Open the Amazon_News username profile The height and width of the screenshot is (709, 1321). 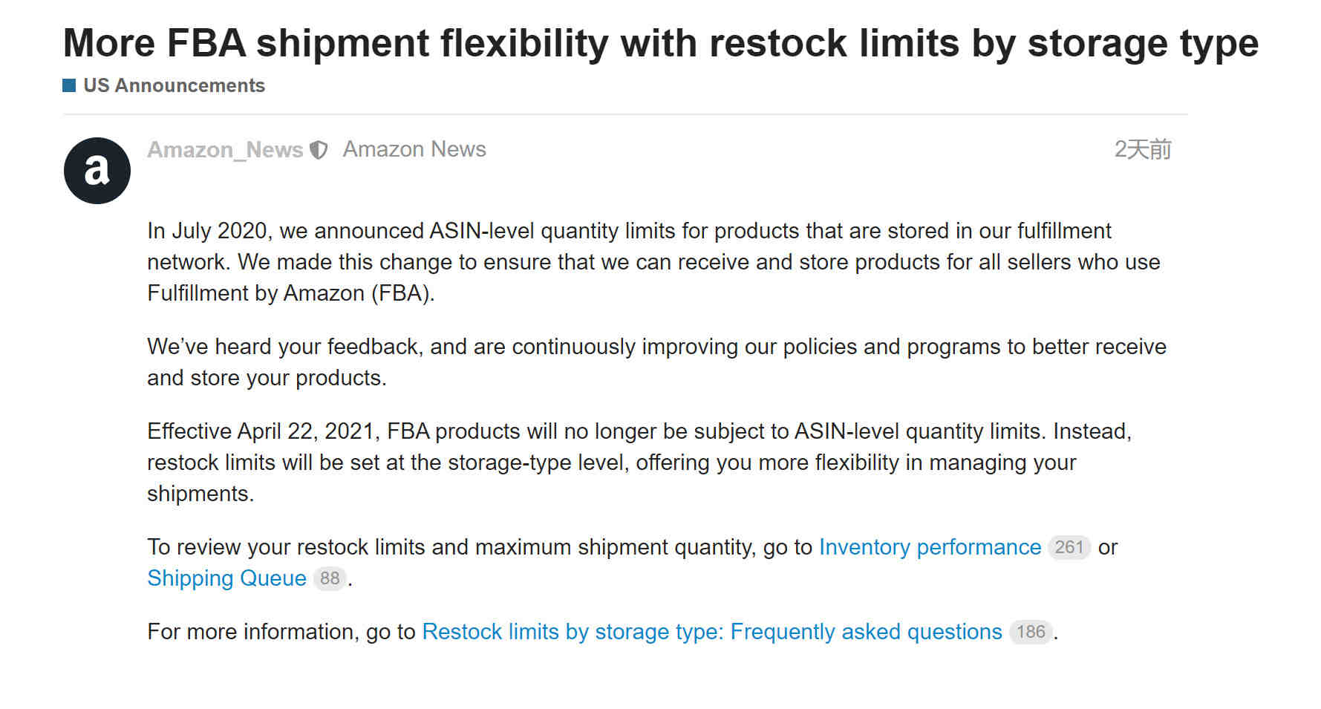225,150
